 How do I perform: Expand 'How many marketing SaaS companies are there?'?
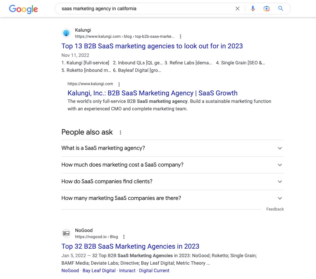click(173, 198)
